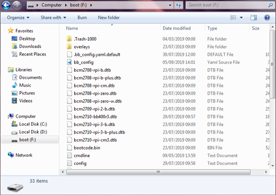Screen dimensions: 276x195
Task: Select boot (F:) in the address breadcrumb
Action: 78,5
